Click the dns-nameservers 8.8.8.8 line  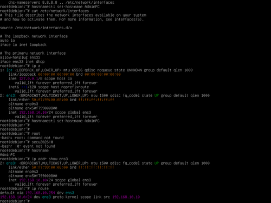[61, 2]
